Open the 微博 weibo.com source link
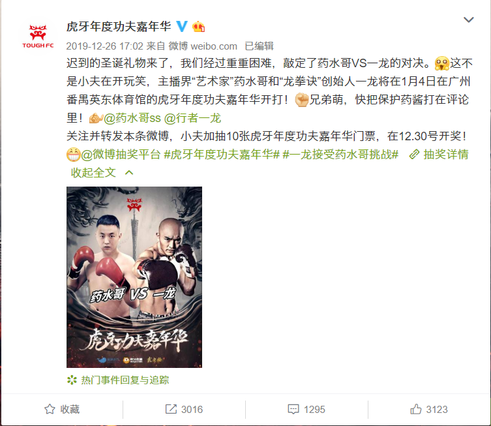Screen dimensions: 491x426 point(203,46)
